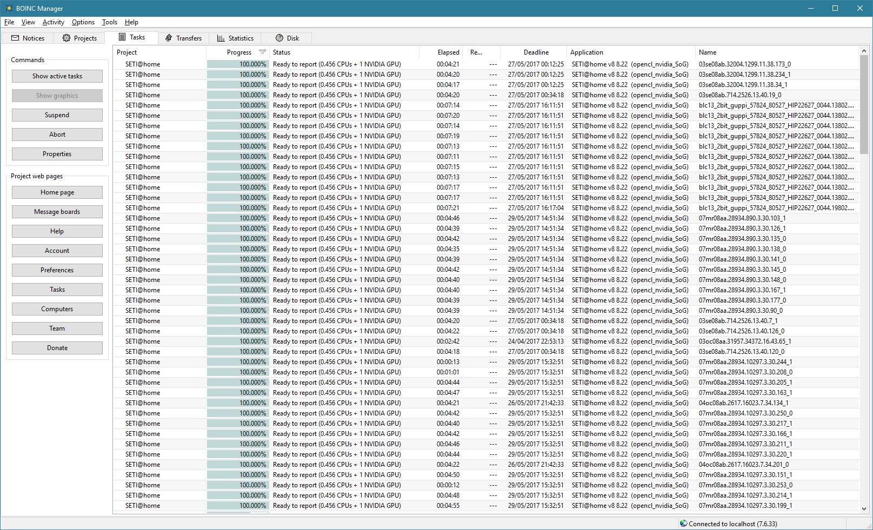The image size is (873, 530).
Task: Click Show active tasks button
Action: (57, 76)
